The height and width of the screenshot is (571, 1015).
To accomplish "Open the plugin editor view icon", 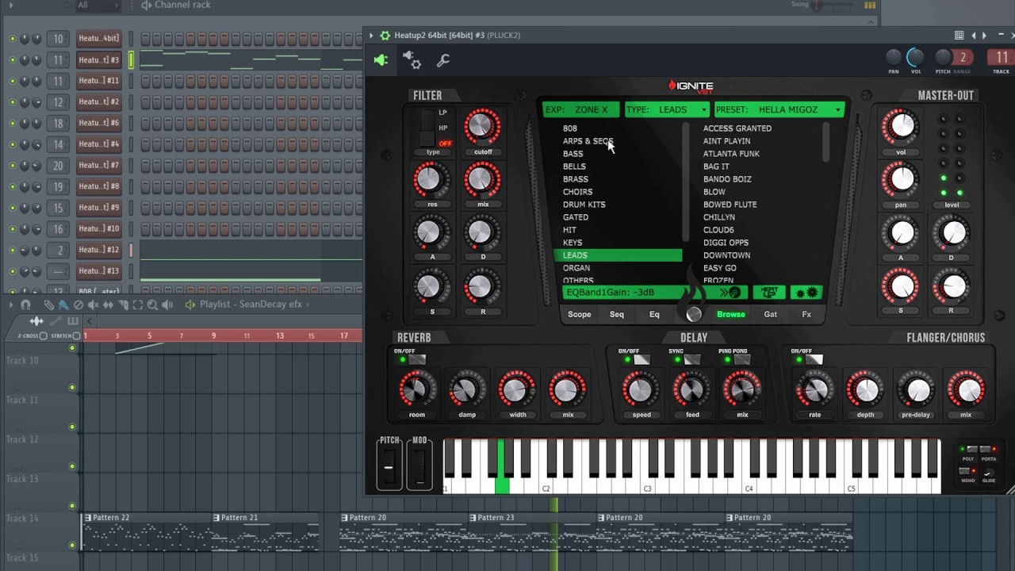I will (381, 59).
